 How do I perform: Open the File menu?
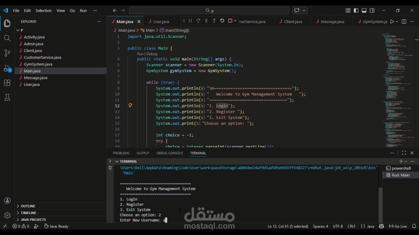[16, 10]
